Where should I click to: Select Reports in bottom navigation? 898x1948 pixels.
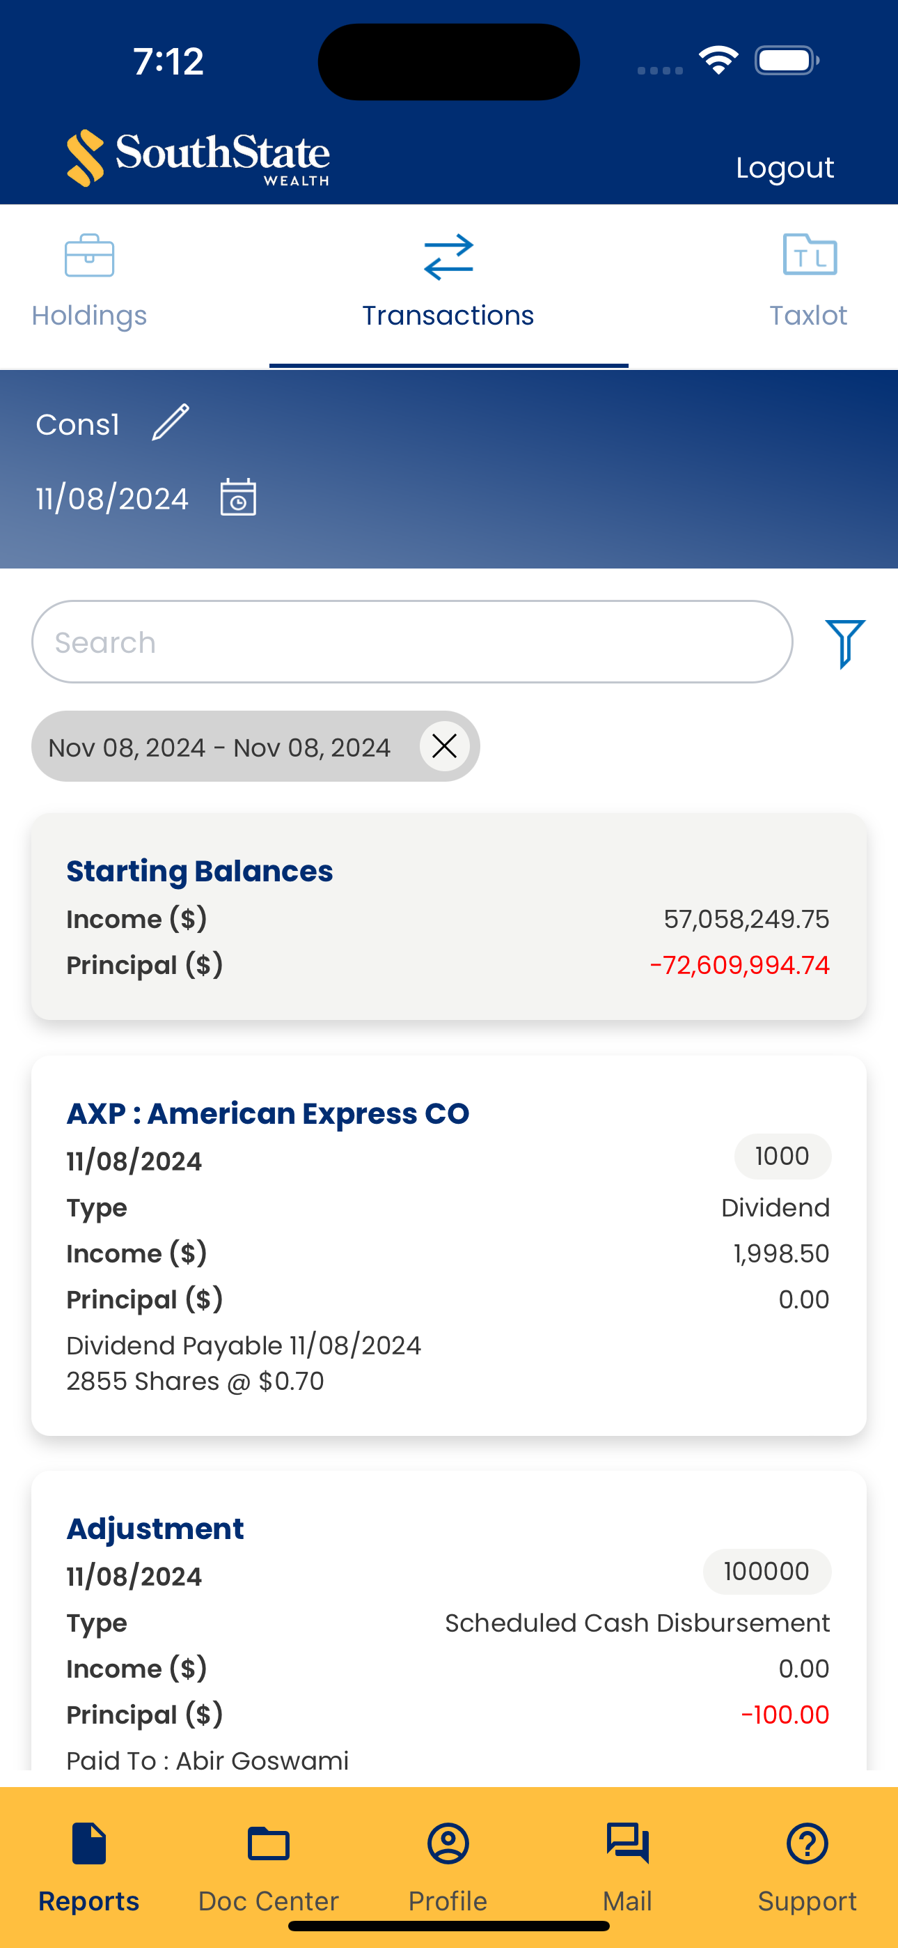pyautogui.click(x=89, y=1866)
